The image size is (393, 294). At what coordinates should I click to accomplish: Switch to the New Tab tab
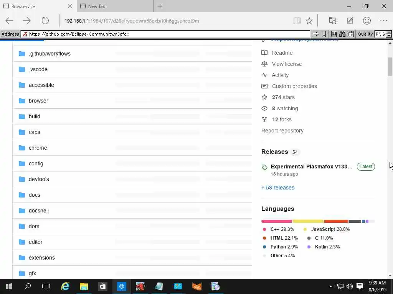[x=115, y=6]
